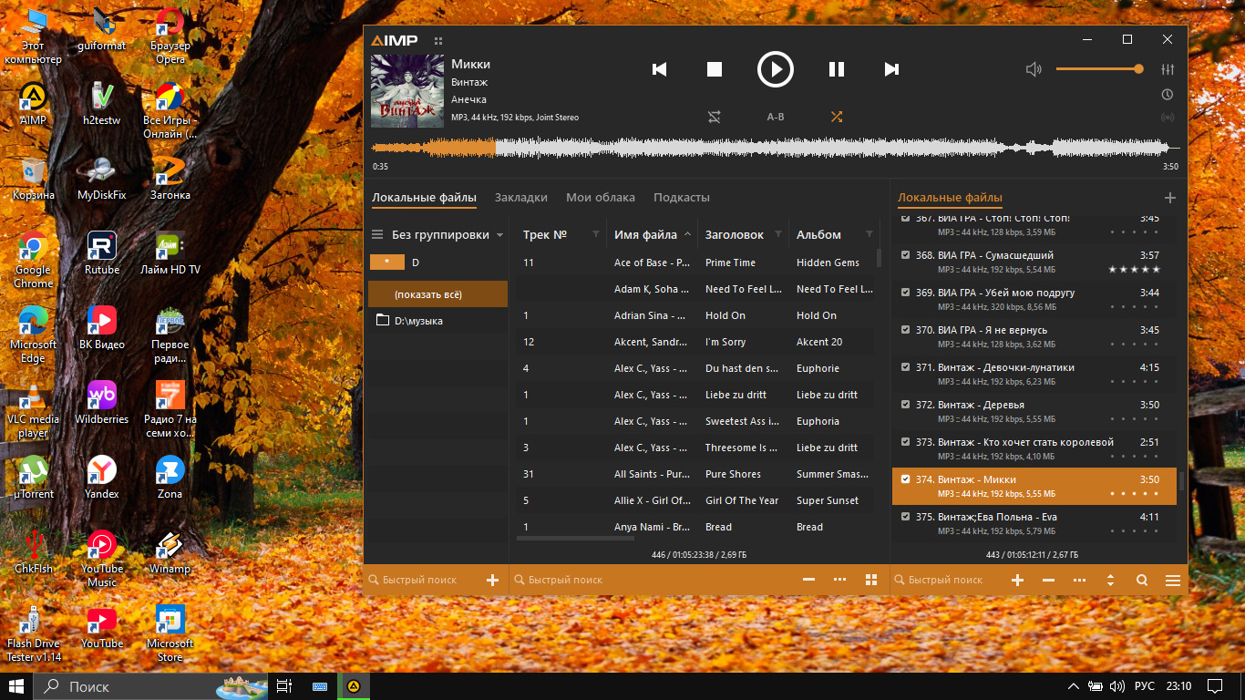
Task: Toggle A-B repeat section
Action: [x=776, y=117]
